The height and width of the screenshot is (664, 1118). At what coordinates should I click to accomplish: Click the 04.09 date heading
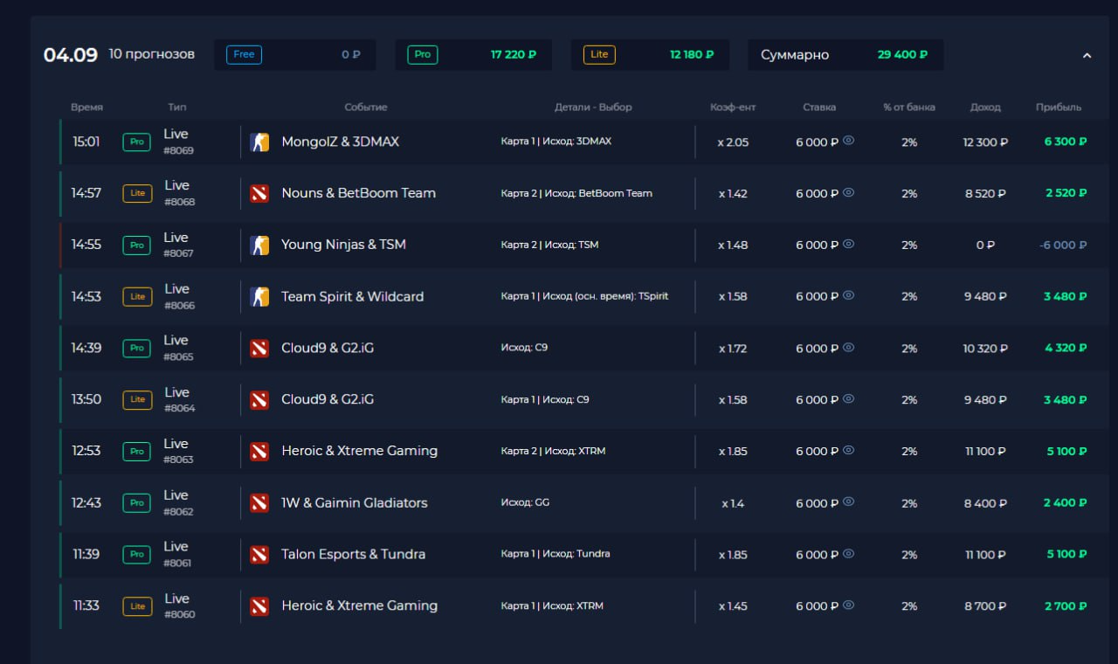(71, 55)
